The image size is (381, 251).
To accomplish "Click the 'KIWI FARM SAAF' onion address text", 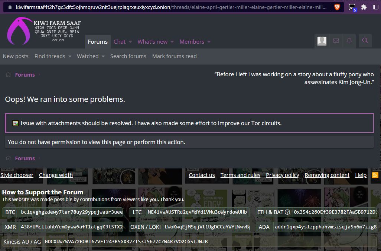I will tap(57, 31).
